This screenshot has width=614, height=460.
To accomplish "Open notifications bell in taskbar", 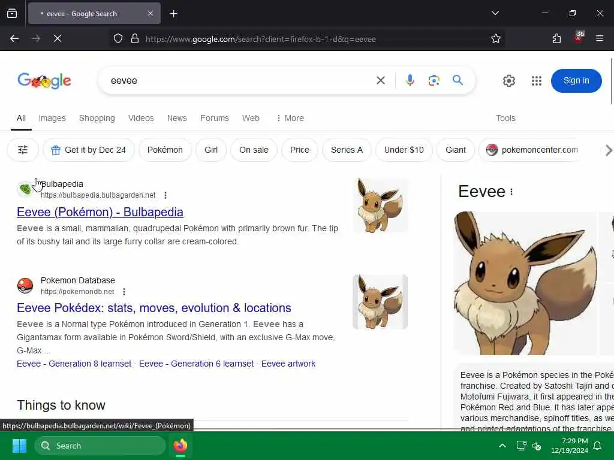I will click(x=598, y=446).
